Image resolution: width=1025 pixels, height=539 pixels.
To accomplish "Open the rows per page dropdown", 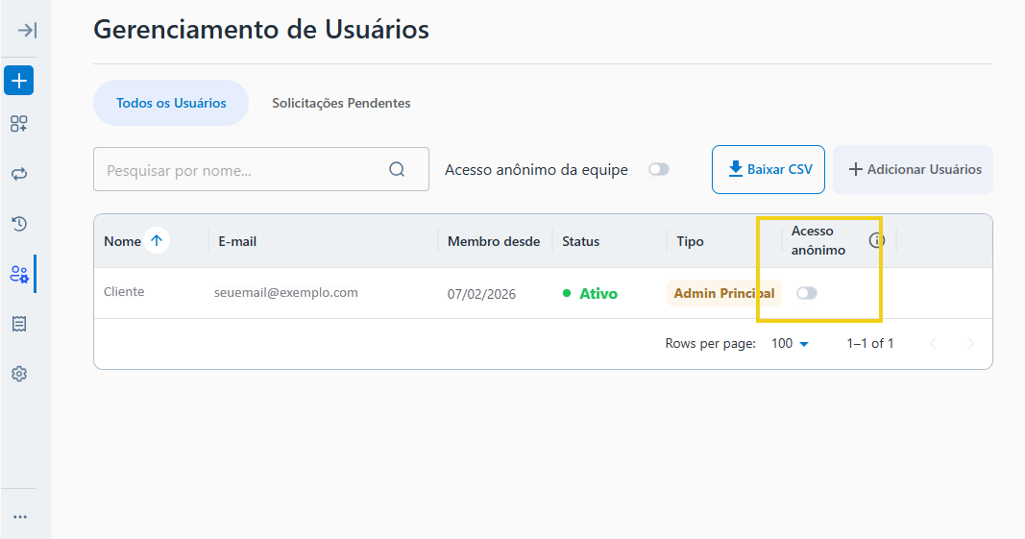I will [x=790, y=343].
